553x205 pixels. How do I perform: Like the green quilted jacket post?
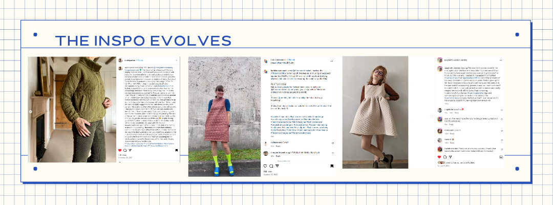point(119,150)
